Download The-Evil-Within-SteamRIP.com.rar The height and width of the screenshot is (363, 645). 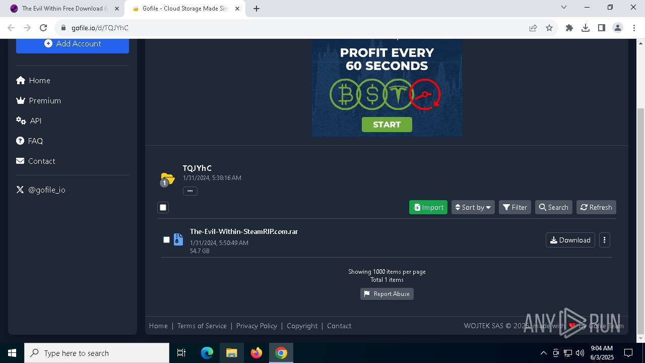[570, 240]
